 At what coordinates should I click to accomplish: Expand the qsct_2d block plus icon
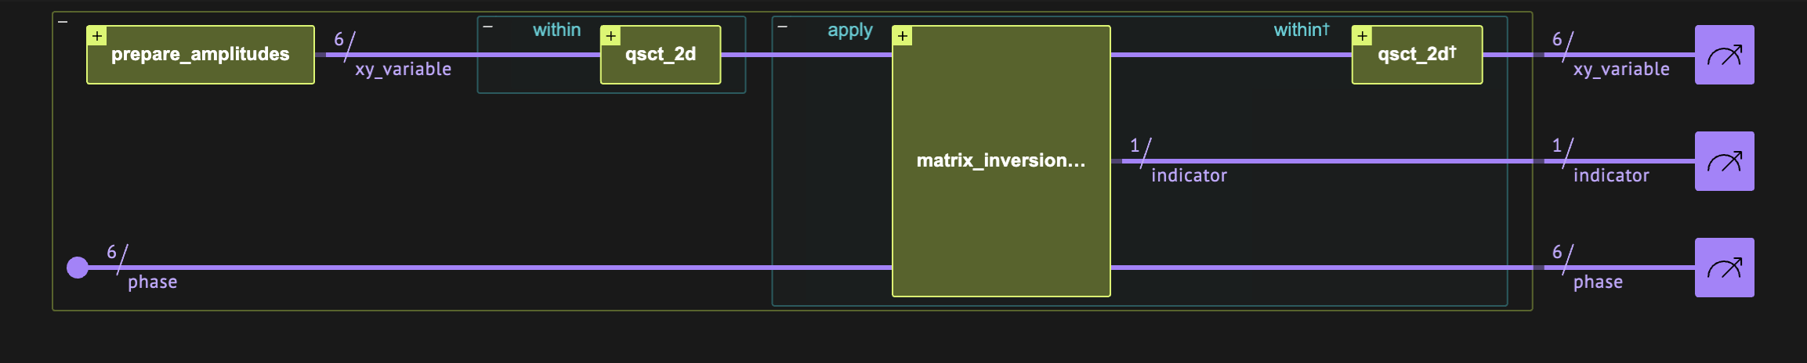tap(611, 36)
